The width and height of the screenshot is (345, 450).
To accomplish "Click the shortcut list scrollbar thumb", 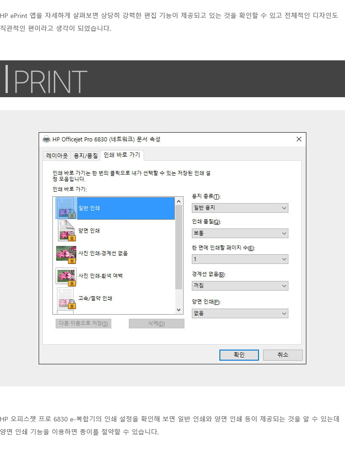I will 179,247.
